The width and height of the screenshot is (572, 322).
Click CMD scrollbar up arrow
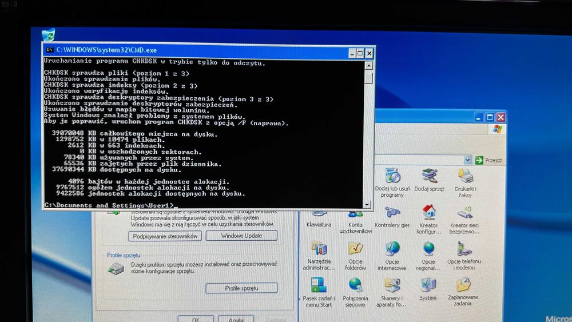click(368, 66)
